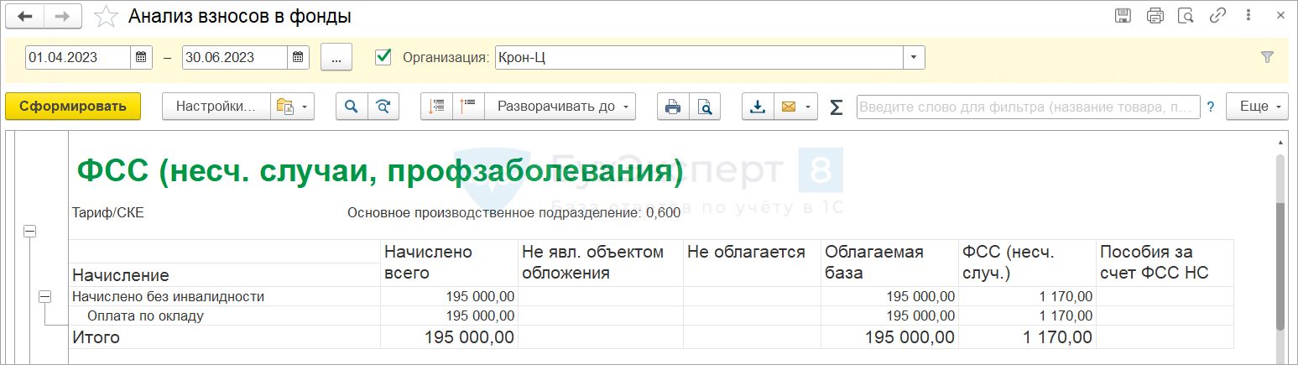Click the Сформировать button
Screen dimensions: 1298x365
point(73,107)
